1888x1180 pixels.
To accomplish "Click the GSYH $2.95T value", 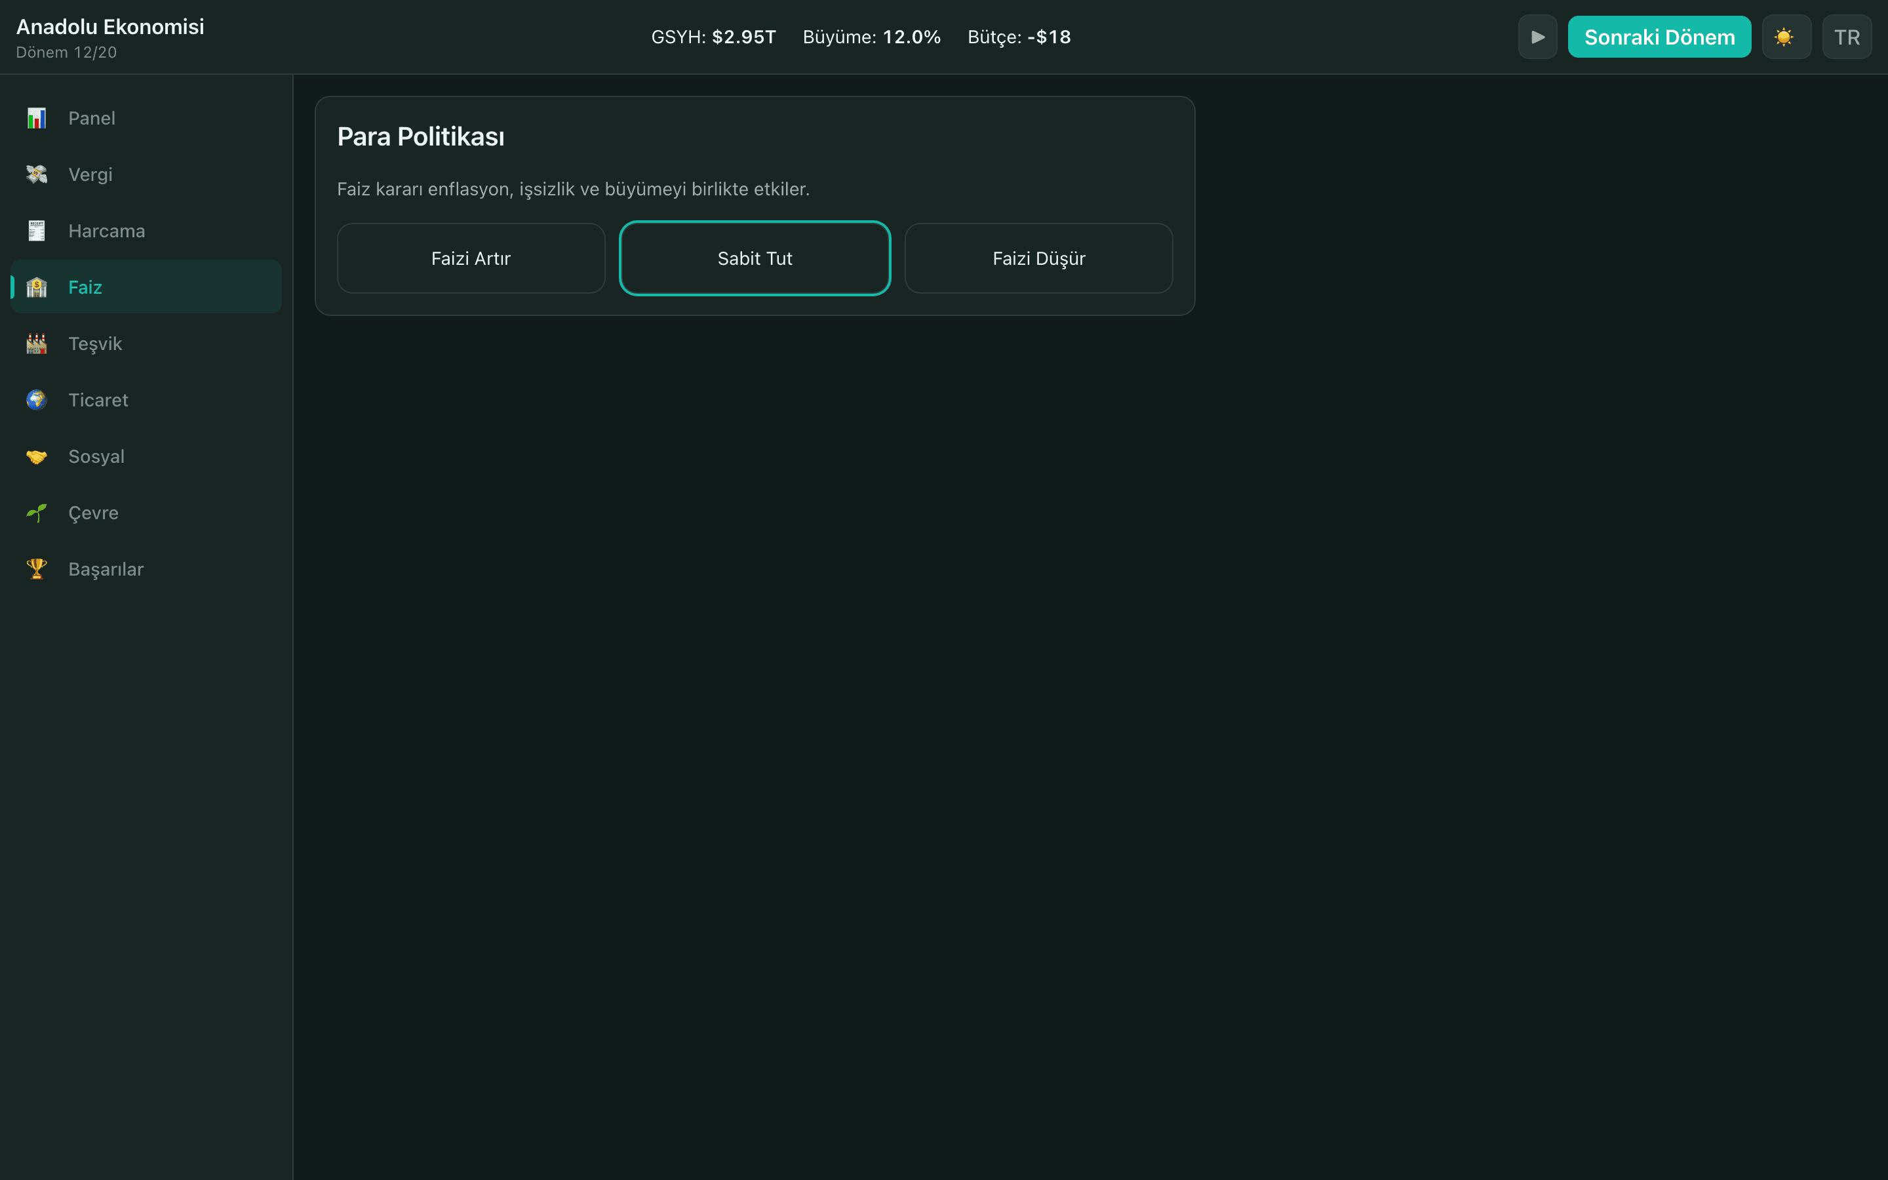I will point(714,37).
